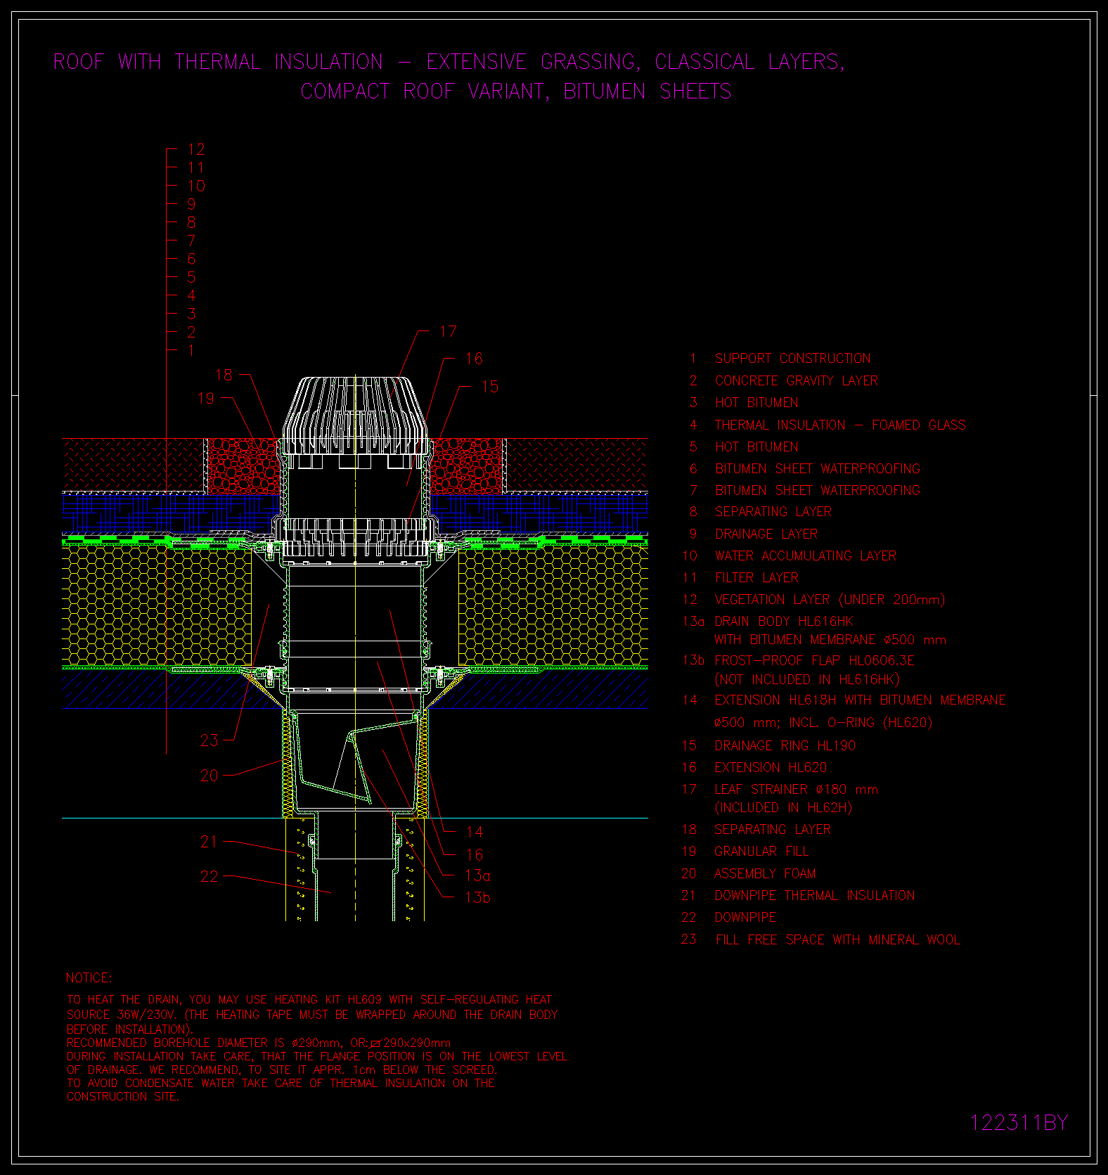Click the 'NOTICE:' heading text
Image resolution: width=1108 pixels, height=1175 pixels.
89,978
